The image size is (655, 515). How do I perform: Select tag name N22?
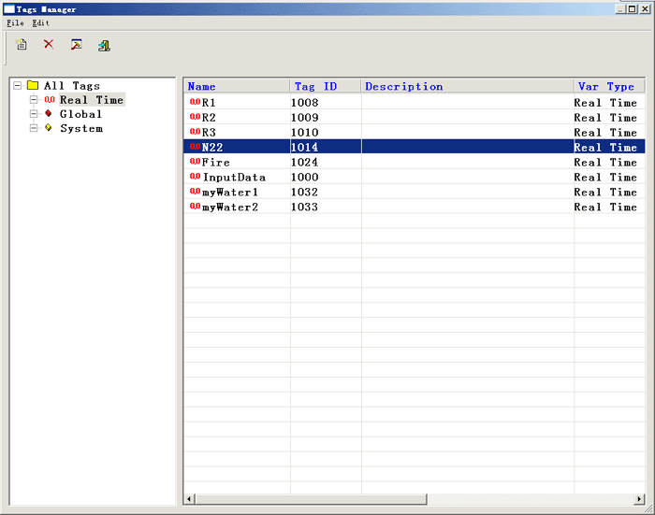[x=212, y=147]
